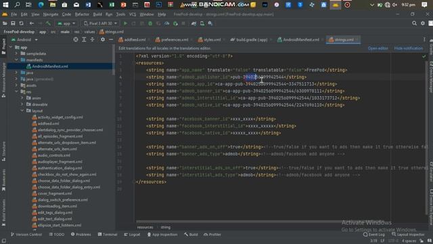Open the Layout Inspector
Image resolution: width=433 pixels, height=244 pixels.
pos(408,235)
